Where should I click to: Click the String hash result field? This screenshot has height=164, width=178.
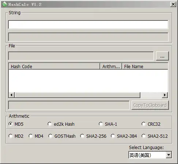tap(88, 37)
